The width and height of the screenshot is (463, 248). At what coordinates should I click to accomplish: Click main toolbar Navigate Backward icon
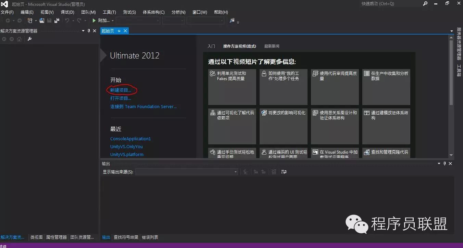coord(8,21)
